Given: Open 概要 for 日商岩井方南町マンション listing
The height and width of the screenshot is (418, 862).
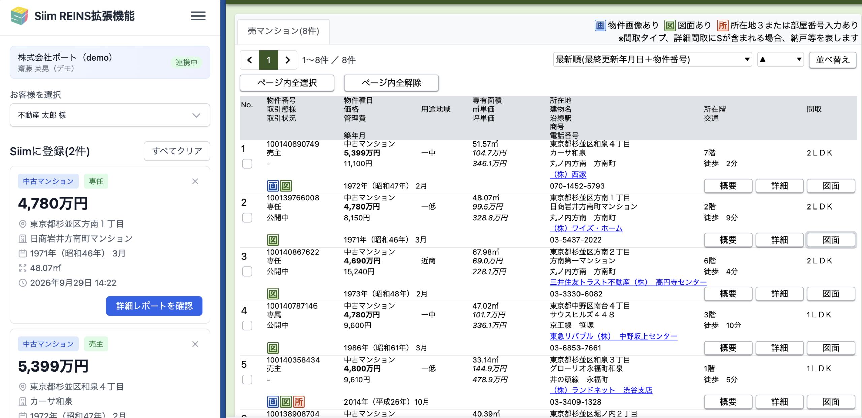Looking at the screenshot, I should (x=728, y=240).
